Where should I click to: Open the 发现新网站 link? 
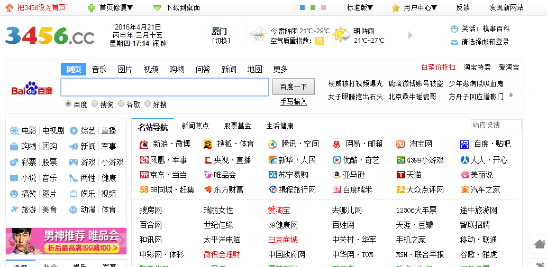coord(507,8)
